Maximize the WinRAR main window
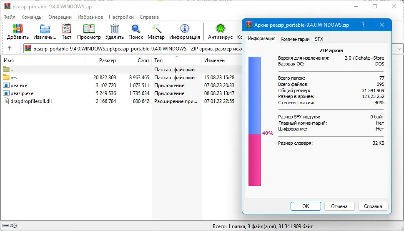 click(x=375, y=6)
